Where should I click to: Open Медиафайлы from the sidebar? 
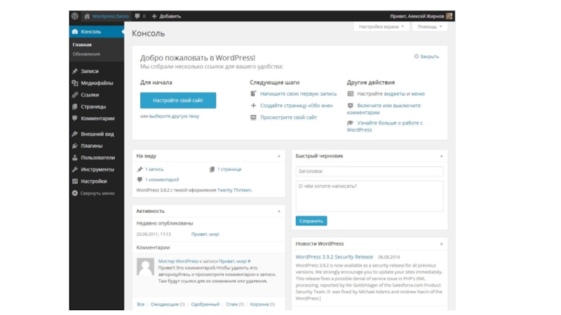click(x=96, y=83)
